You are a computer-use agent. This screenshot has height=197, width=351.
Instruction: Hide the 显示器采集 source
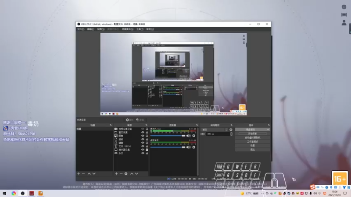click(x=143, y=150)
